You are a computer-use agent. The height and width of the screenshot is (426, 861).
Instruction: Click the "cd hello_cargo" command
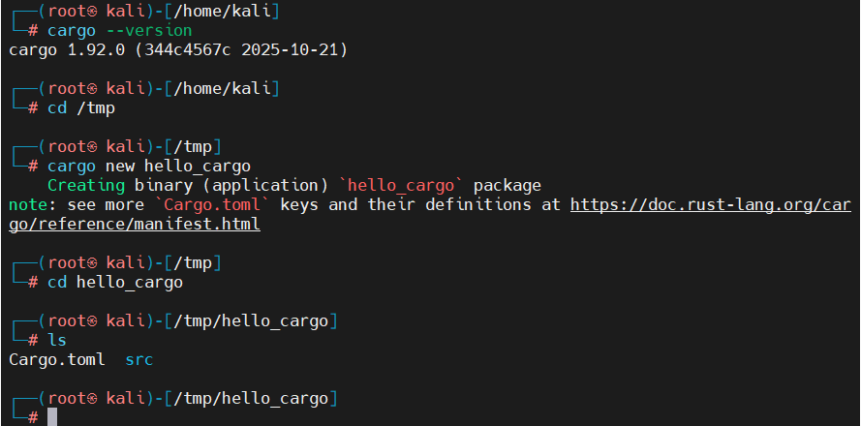pos(114,282)
